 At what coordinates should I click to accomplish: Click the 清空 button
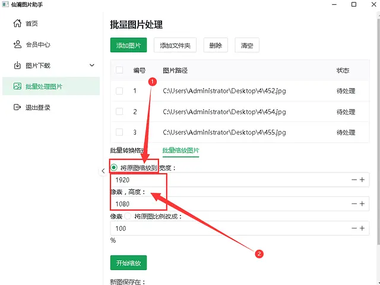click(247, 45)
